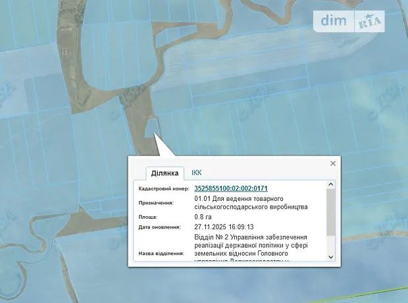Switch to the Ділянка tab
Image resolution: width=408 pixels, height=303 pixels.
pos(165,173)
